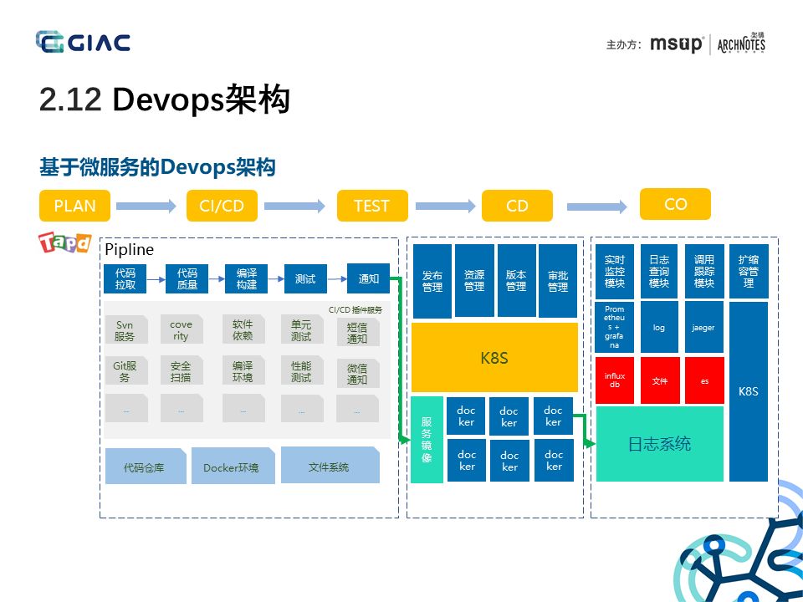Select the "Pipline" label

point(129,249)
